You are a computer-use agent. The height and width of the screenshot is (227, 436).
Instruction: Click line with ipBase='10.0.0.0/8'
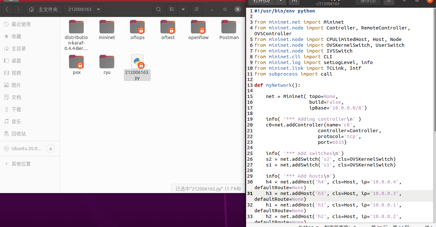coord(338,108)
